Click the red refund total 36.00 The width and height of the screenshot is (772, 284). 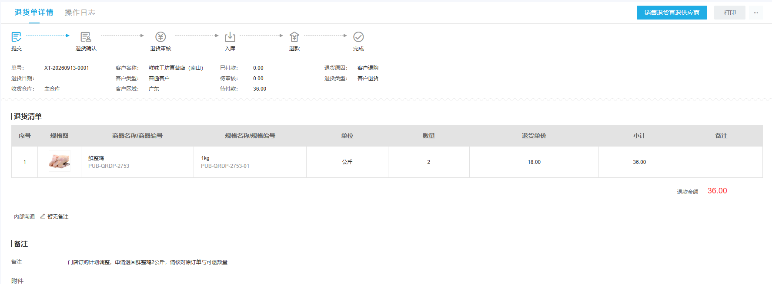click(x=717, y=191)
